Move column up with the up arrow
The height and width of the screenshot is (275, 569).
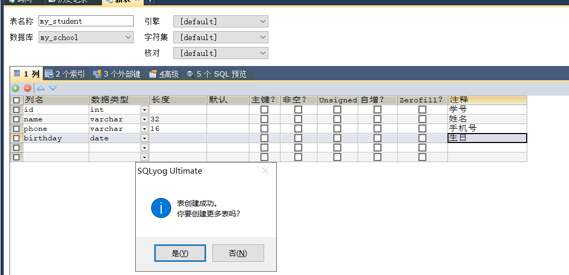41,88
